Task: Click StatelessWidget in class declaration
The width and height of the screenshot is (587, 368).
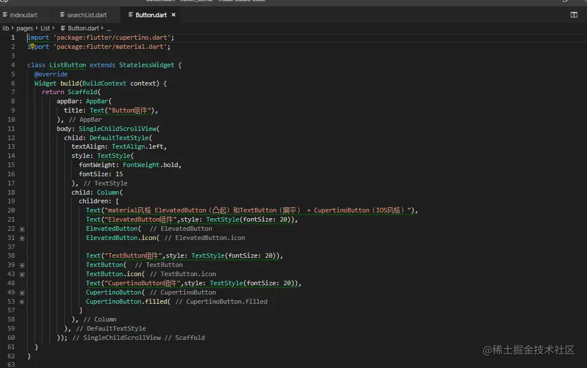Action: pos(146,65)
